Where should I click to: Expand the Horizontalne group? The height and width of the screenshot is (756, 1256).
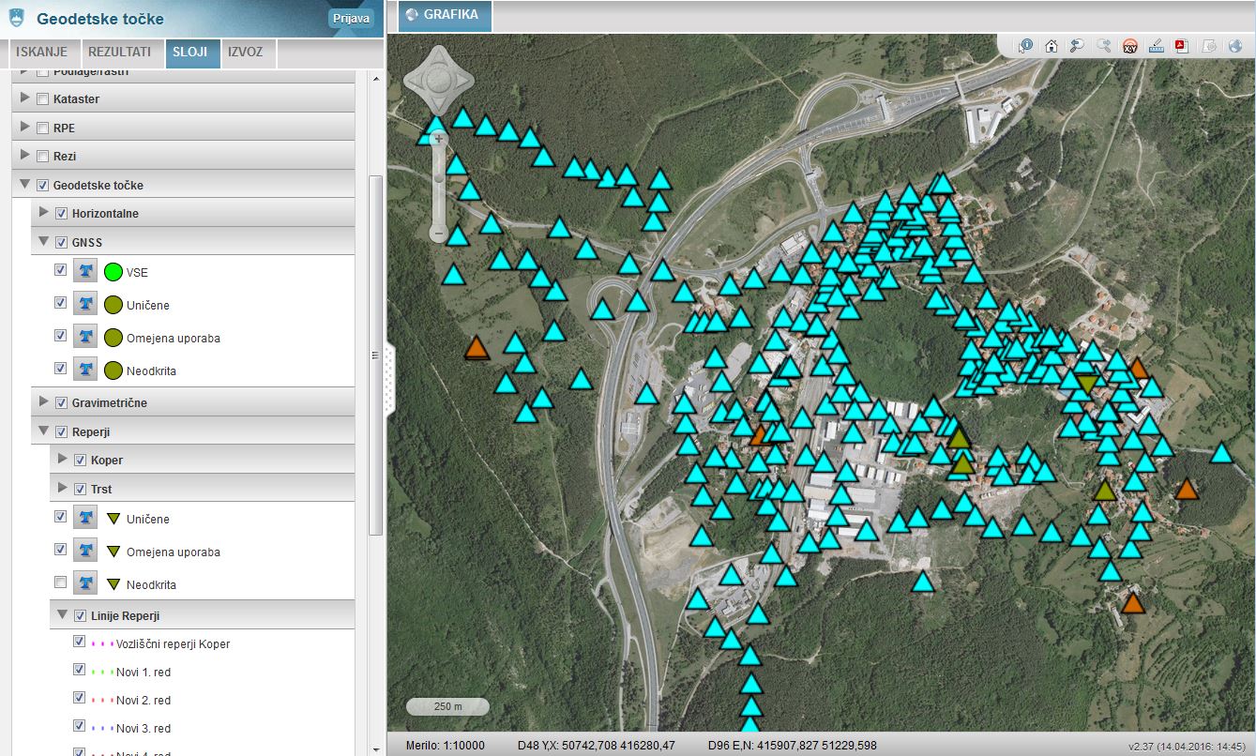[x=44, y=214]
